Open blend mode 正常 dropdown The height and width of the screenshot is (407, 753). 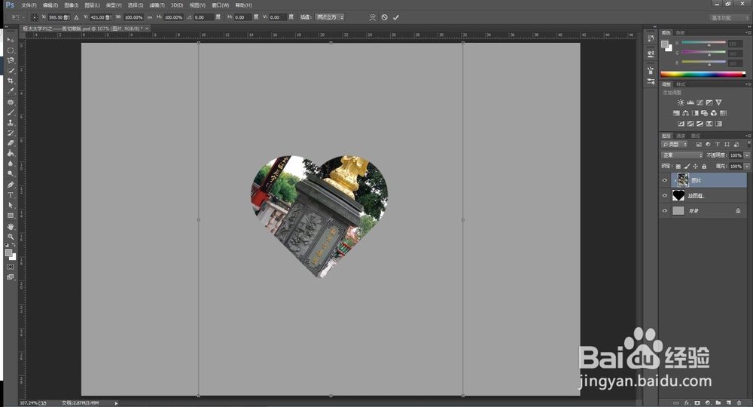coord(682,155)
